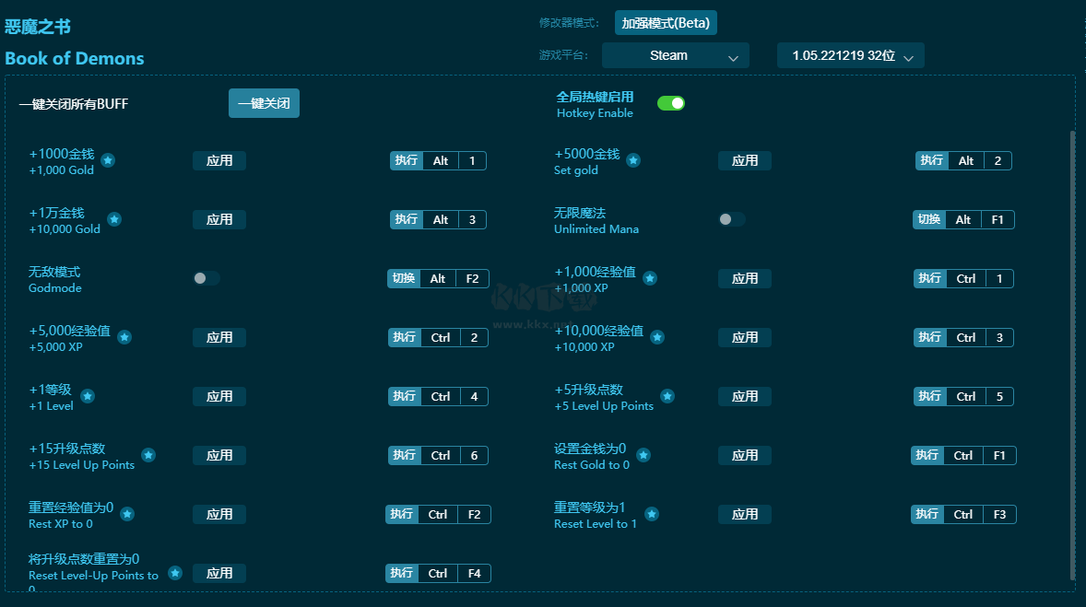
Task: Click the star next to +10,000 Gold
Action: (x=114, y=219)
